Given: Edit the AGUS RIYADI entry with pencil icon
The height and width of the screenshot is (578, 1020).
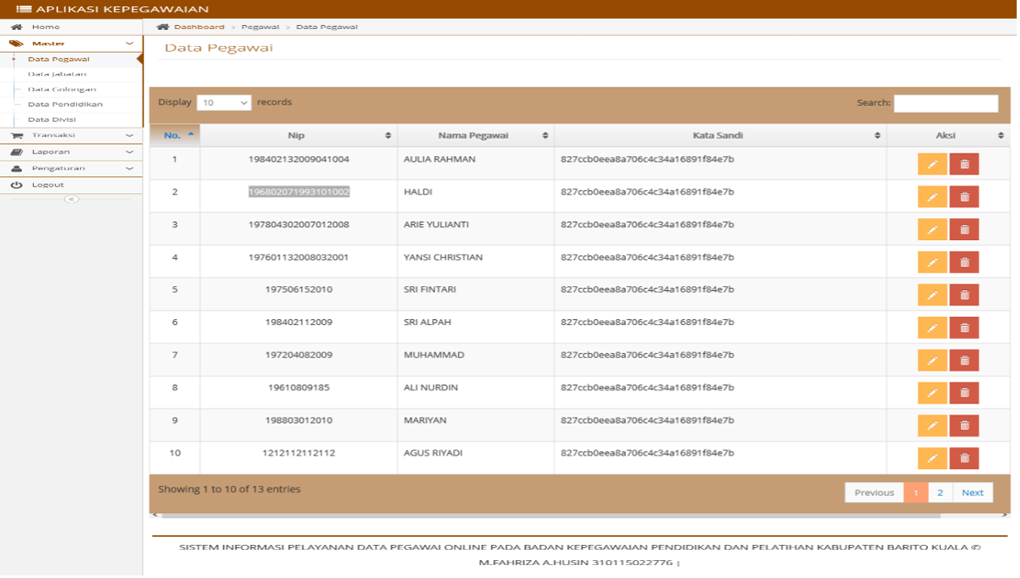Looking at the screenshot, I should tap(932, 458).
